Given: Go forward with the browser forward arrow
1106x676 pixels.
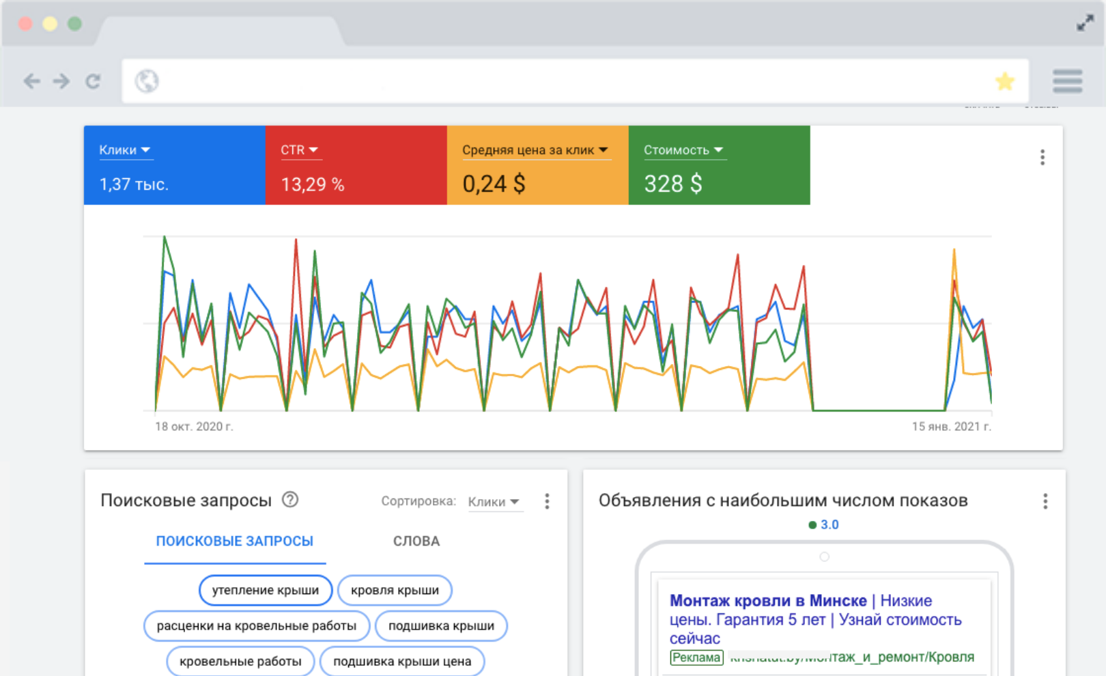Looking at the screenshot, I should 61,81.
